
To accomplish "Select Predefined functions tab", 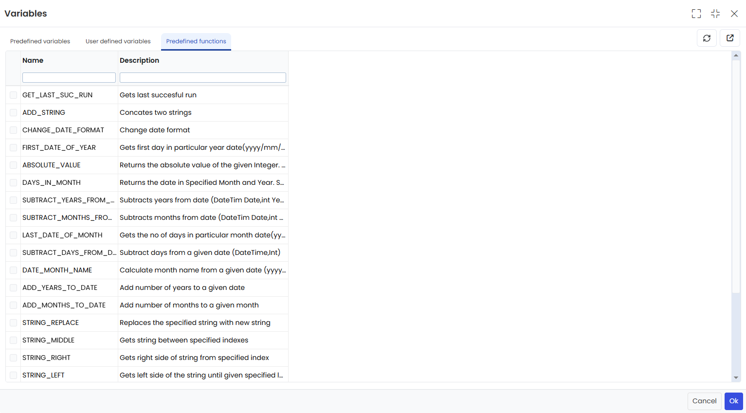I will (196, 41).
